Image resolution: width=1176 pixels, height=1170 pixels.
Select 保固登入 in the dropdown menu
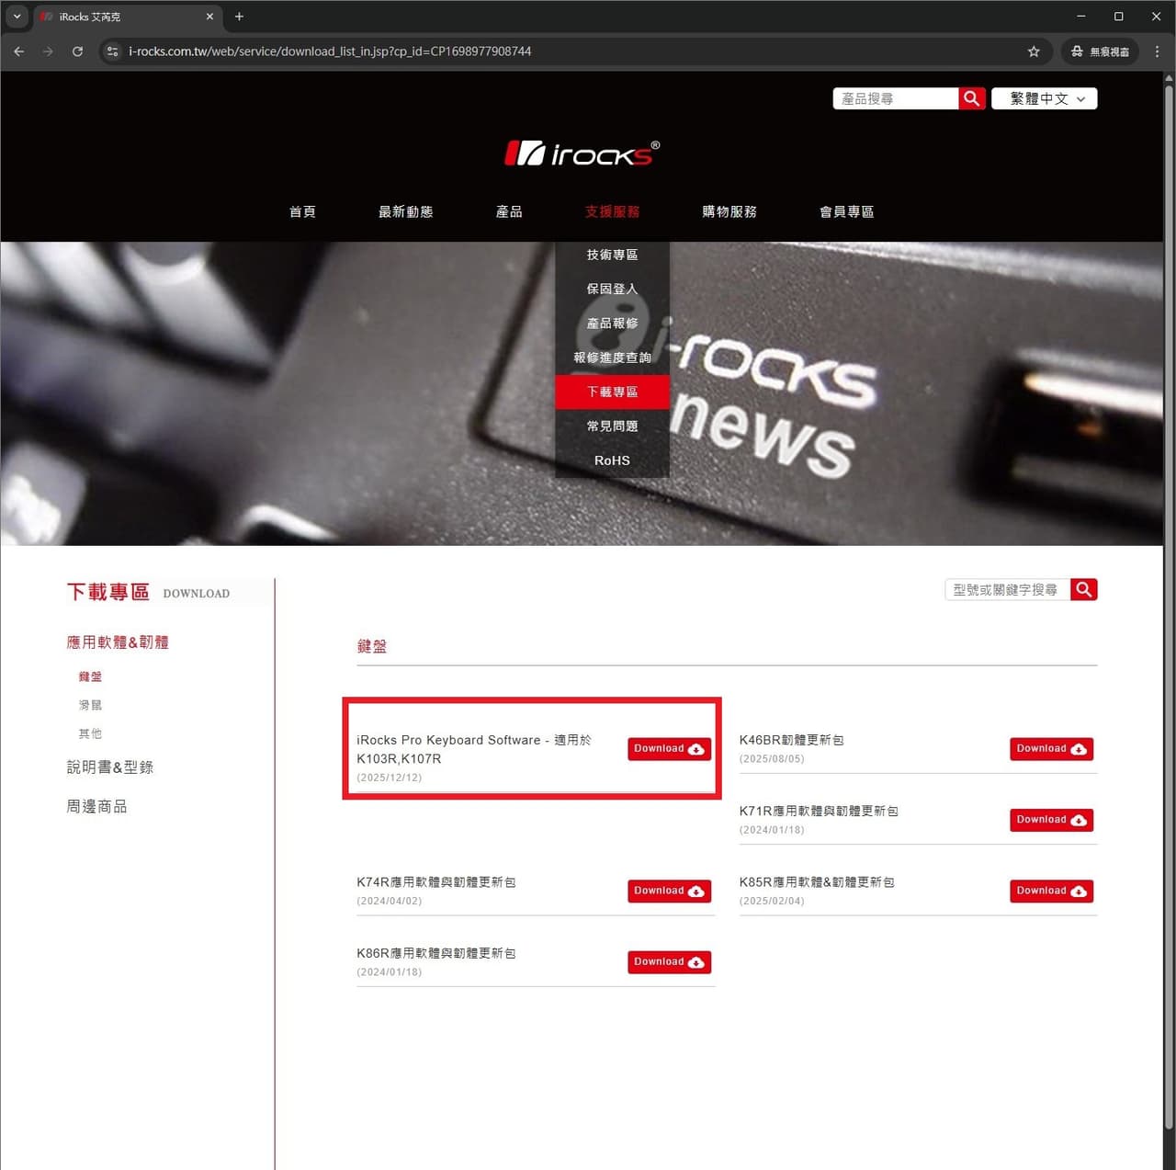pyautogui.click(x=612, y=289)
